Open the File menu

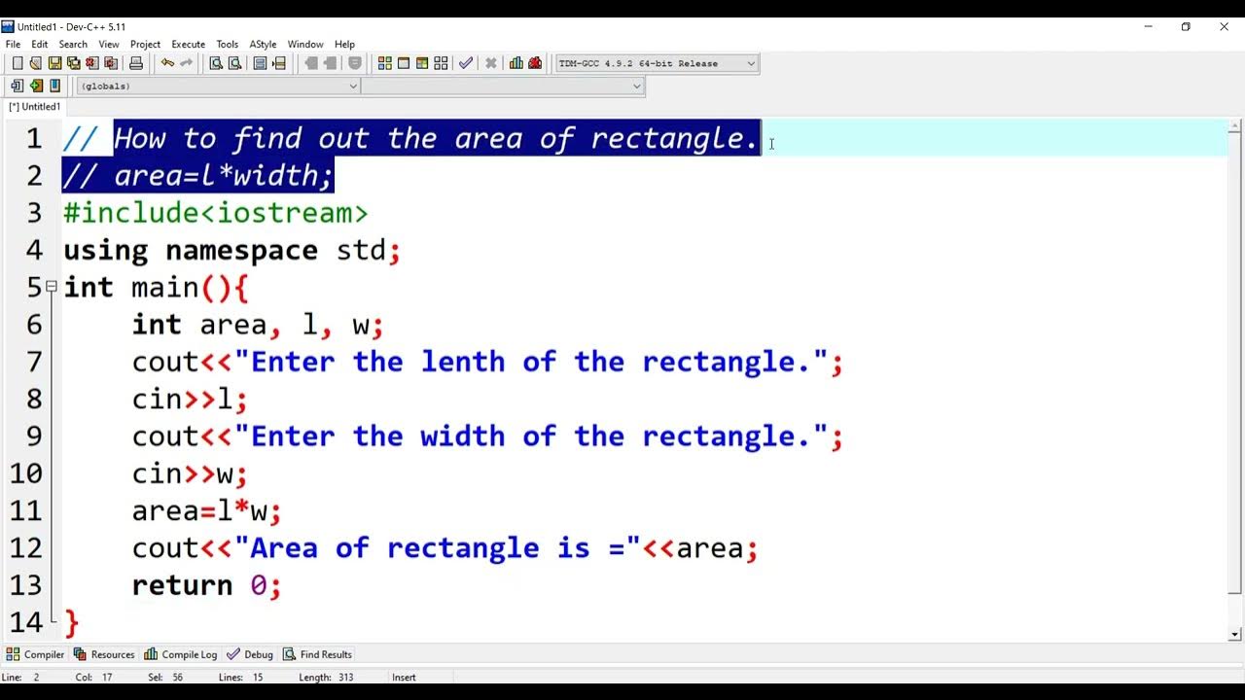click(x=13, y=44)
